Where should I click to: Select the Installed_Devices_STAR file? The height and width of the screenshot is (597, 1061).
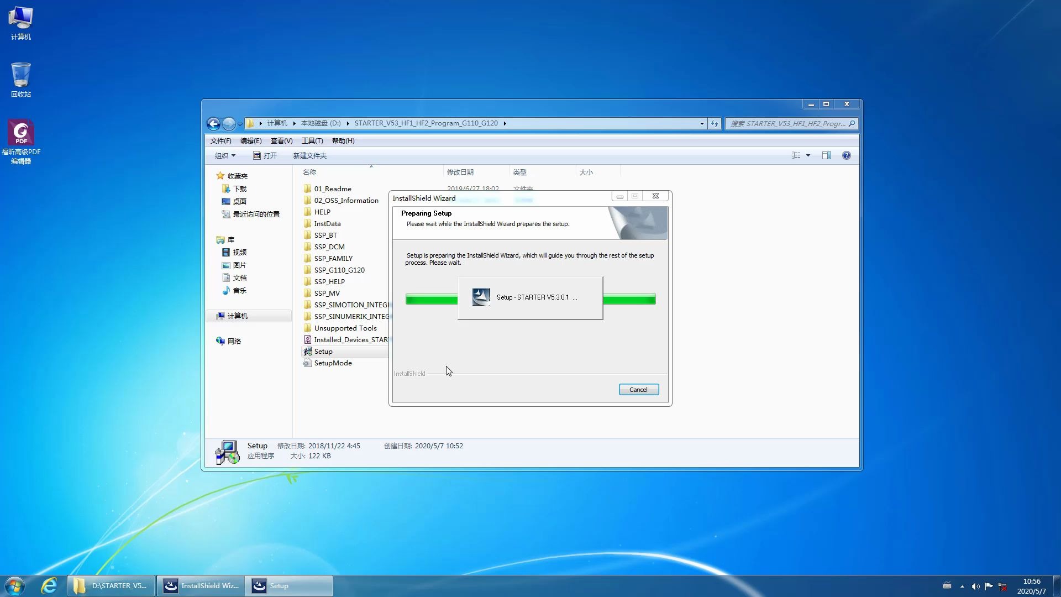click(346, 339)
